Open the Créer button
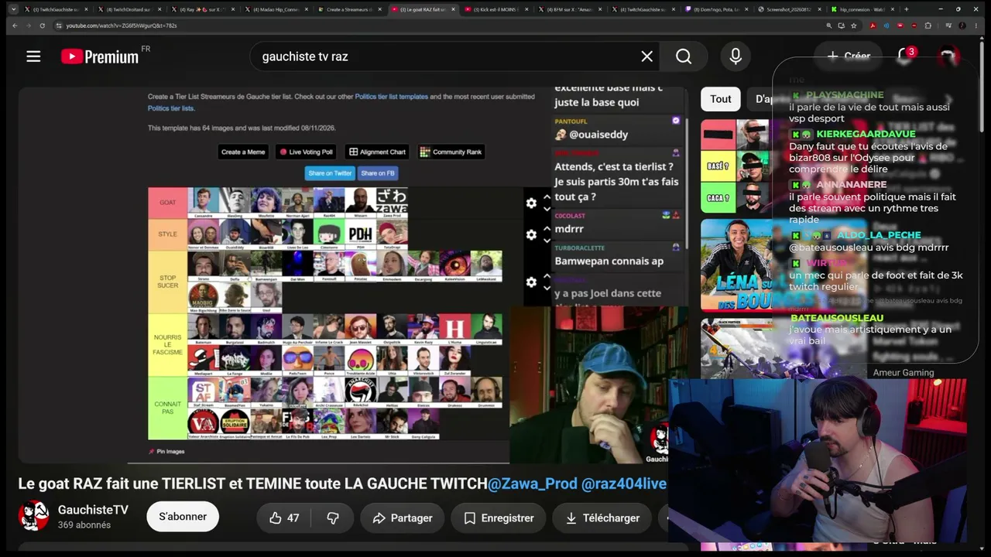Screen dimensions: 991x557 (x=849, y=56)
